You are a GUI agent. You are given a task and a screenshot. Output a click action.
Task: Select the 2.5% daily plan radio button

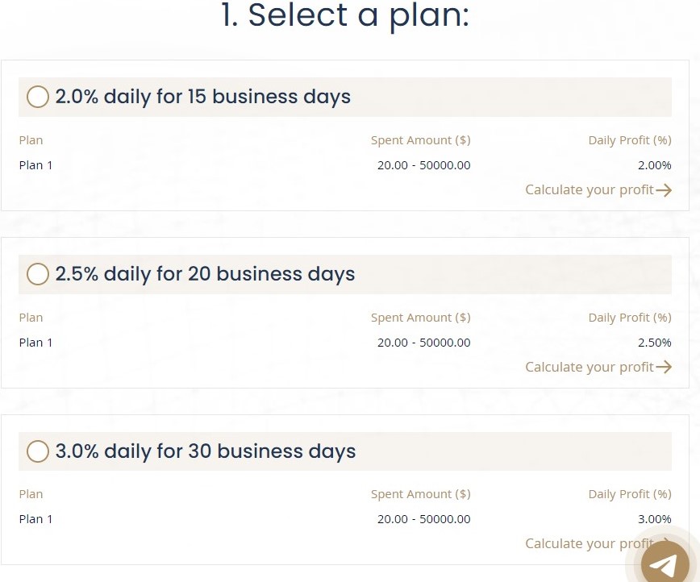[x=37, y=274]
